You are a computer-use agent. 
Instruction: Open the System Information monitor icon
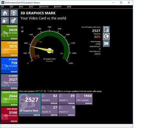click(14, 13)
